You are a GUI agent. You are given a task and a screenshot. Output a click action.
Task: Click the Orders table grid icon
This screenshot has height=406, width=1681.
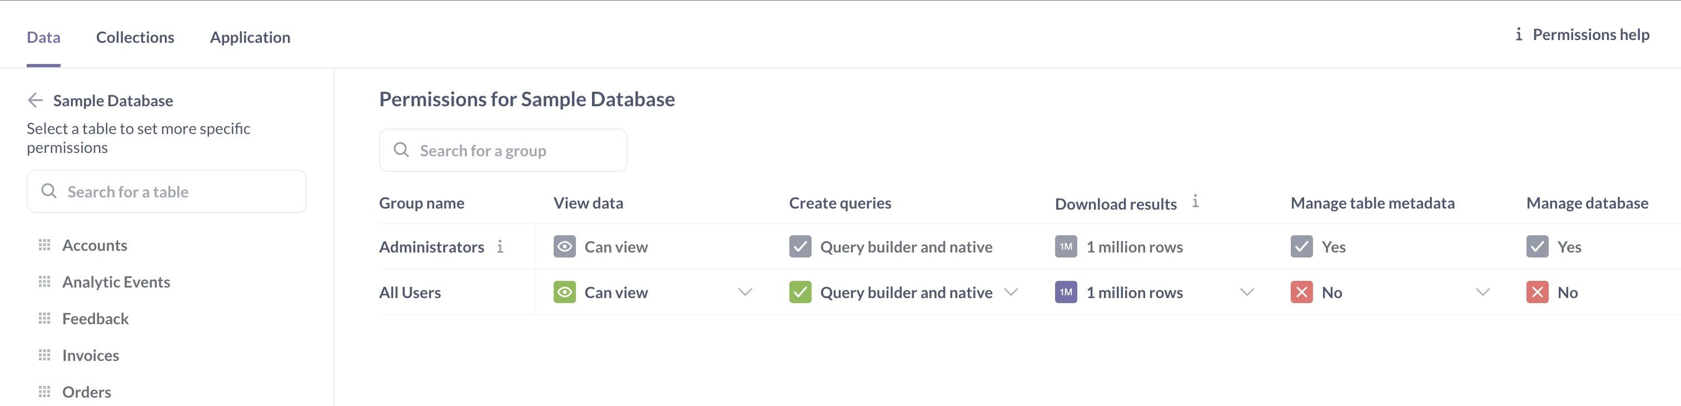point(44,391)
